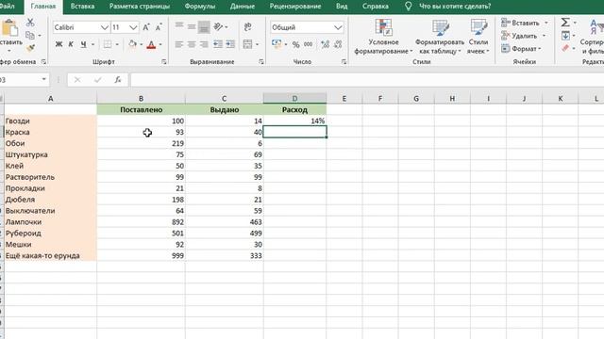Switch to Формулы tab
Screen dimensions: 604x339
[x=199, y=7]
